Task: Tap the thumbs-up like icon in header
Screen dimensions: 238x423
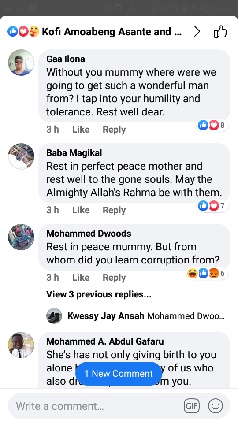Action: 220,32
